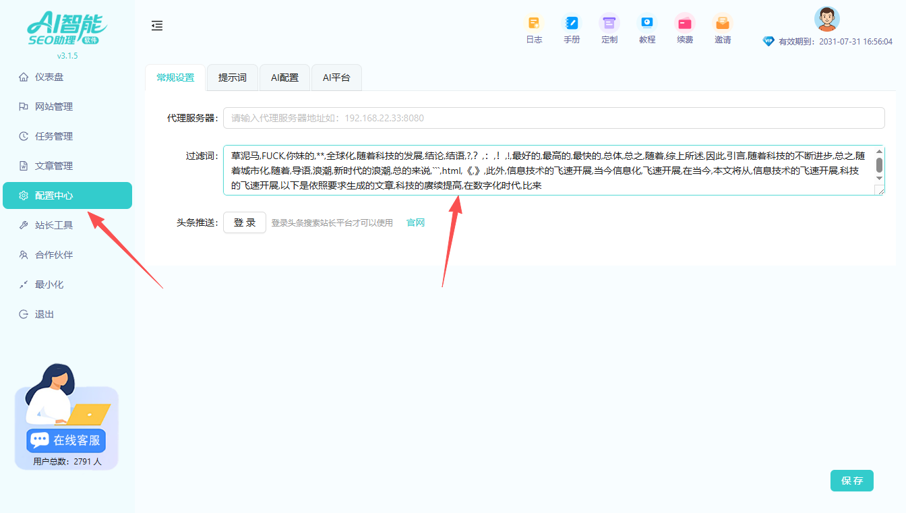The image size is (906, 513).
Task: Switch to the 提示词 tab
Action: point(232,78)
